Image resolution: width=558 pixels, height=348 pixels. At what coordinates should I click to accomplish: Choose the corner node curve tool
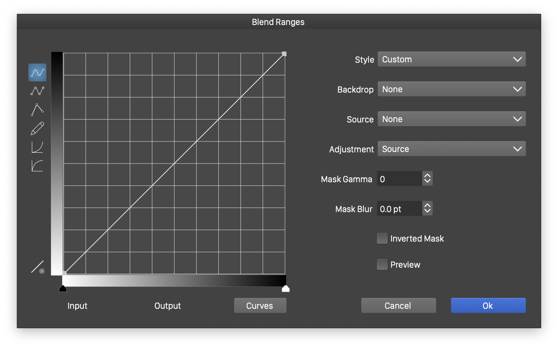tap(37, 110)
